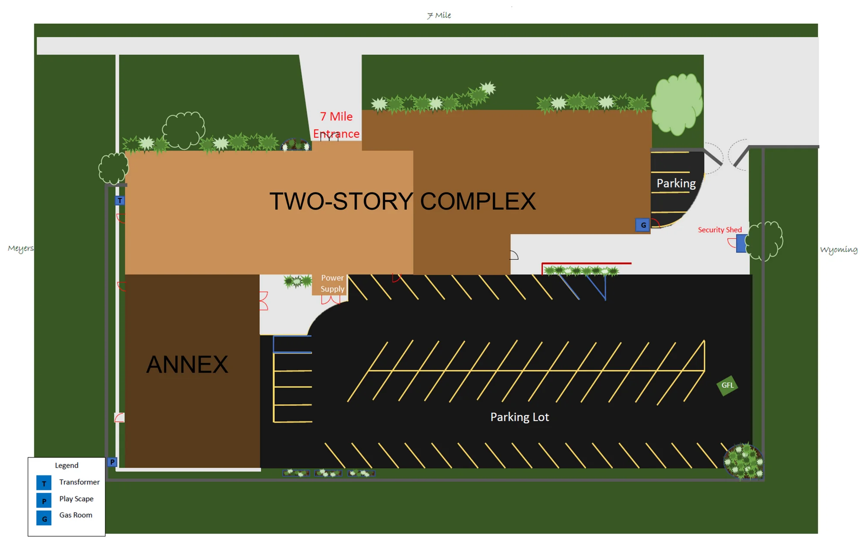Click the Gas Room legend text
The height and width of the screenshot is (543, 863).
pos(76,515)
